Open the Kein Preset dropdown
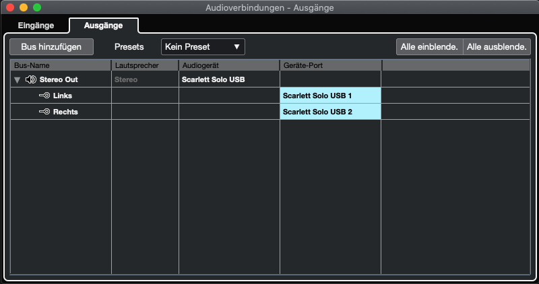 [x=203, y=46]
